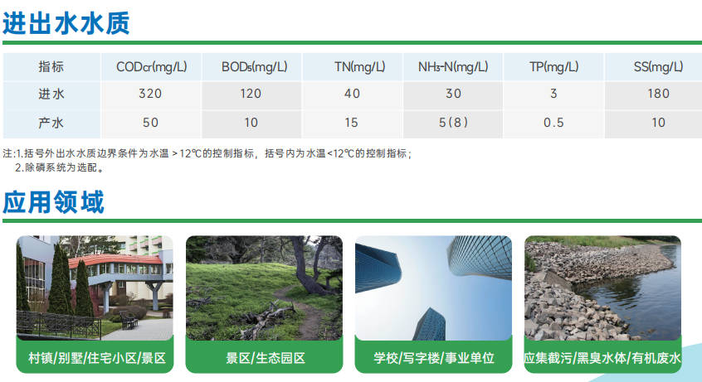The height and width of the screenshot is (382, 702).
Task: Open the green park trail photo
Action: [x=264, y=288]
